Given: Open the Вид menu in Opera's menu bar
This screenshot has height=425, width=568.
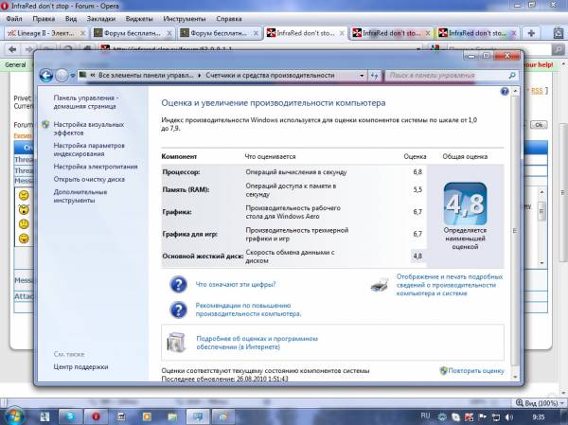Looking at the screenshot, I should click(71, 19).
